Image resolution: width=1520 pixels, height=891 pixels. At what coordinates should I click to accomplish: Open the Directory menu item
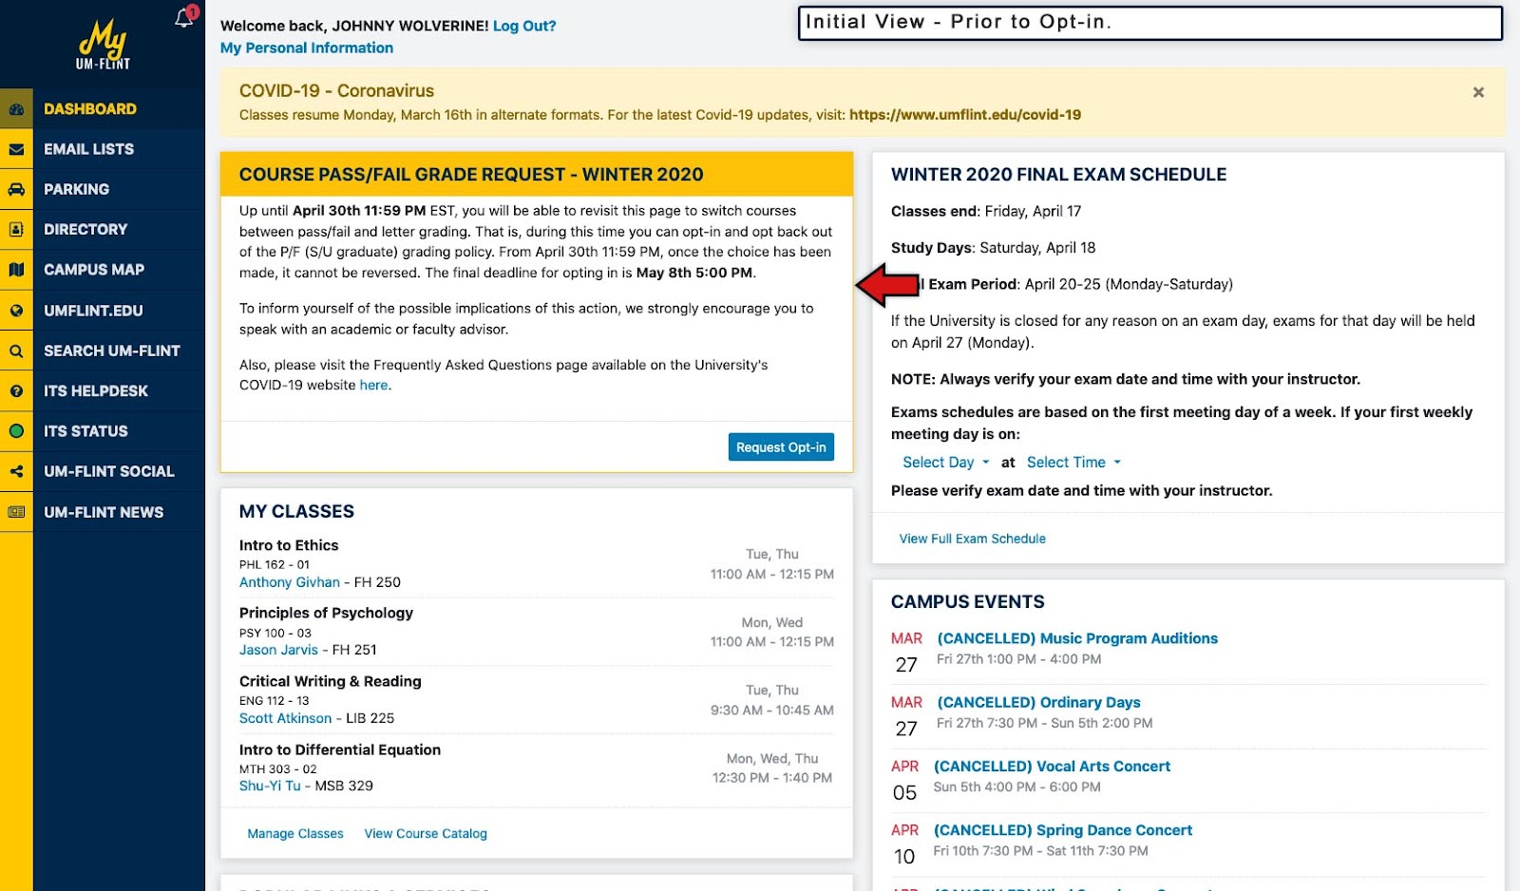coord(85,229)
